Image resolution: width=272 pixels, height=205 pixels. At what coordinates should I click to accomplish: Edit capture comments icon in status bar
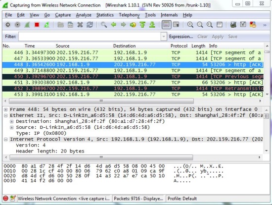pos(13,198)
